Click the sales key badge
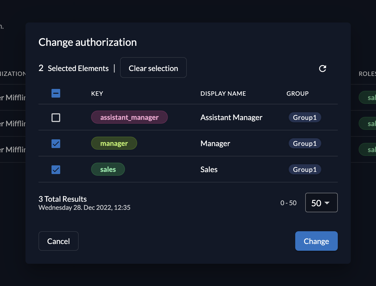 click(x=108, y=169)
